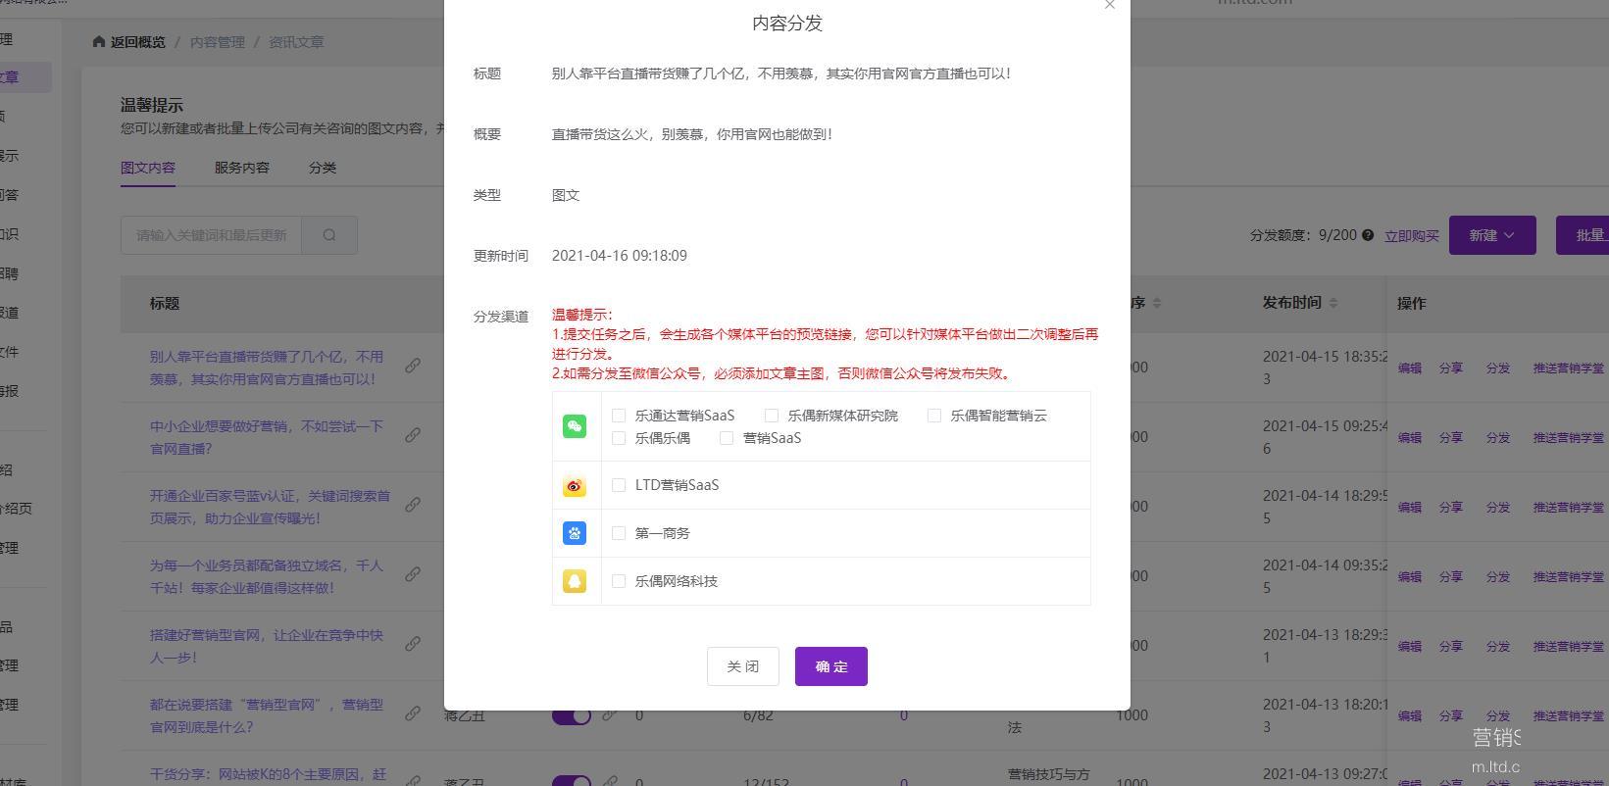Enable the LTD营销SaaS Weibo checkbox
1609x786 pixels.
[619, 485]
